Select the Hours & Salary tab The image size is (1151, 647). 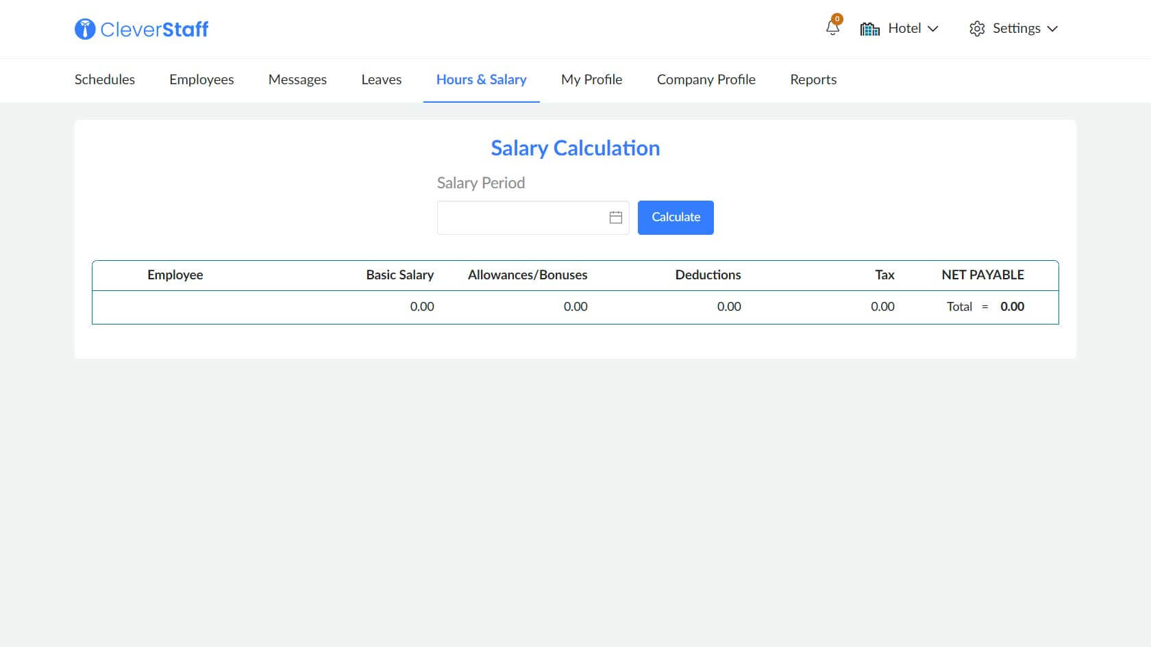click(x=481, y=79)
